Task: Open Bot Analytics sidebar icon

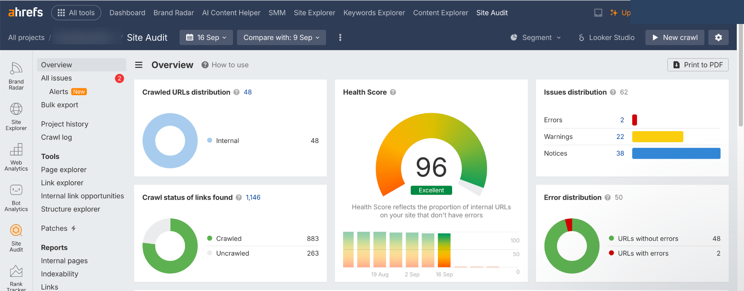Action: click(16, 198)
